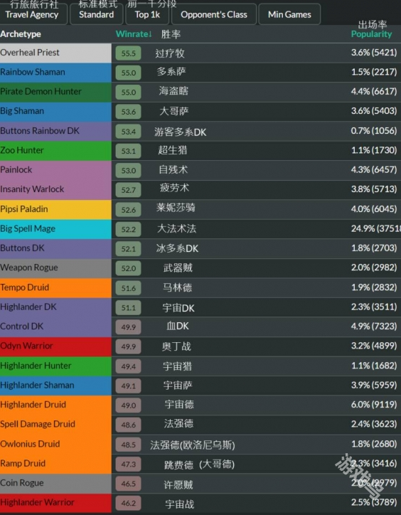Open the Spell Damage Druid archetype
Image resolution: width=401 pixels, height=515 pixels.
(55, 425)
